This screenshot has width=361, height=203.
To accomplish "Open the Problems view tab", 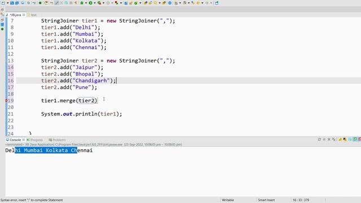I will point(57,140).
